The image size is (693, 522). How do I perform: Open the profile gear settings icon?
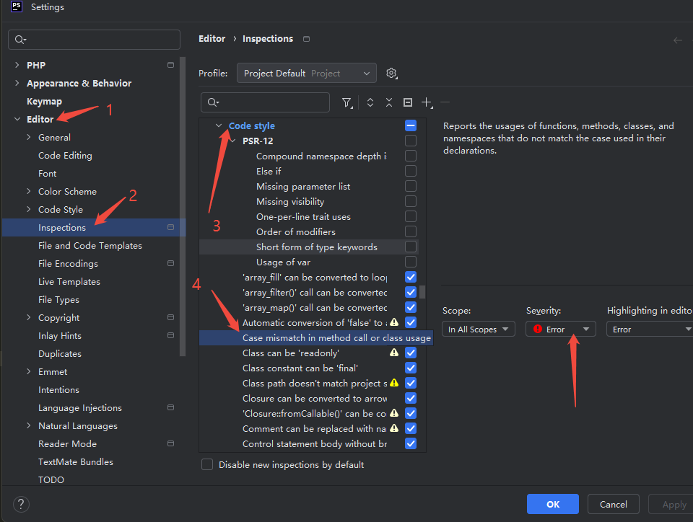pyautogui.click(x=391, y=74)
